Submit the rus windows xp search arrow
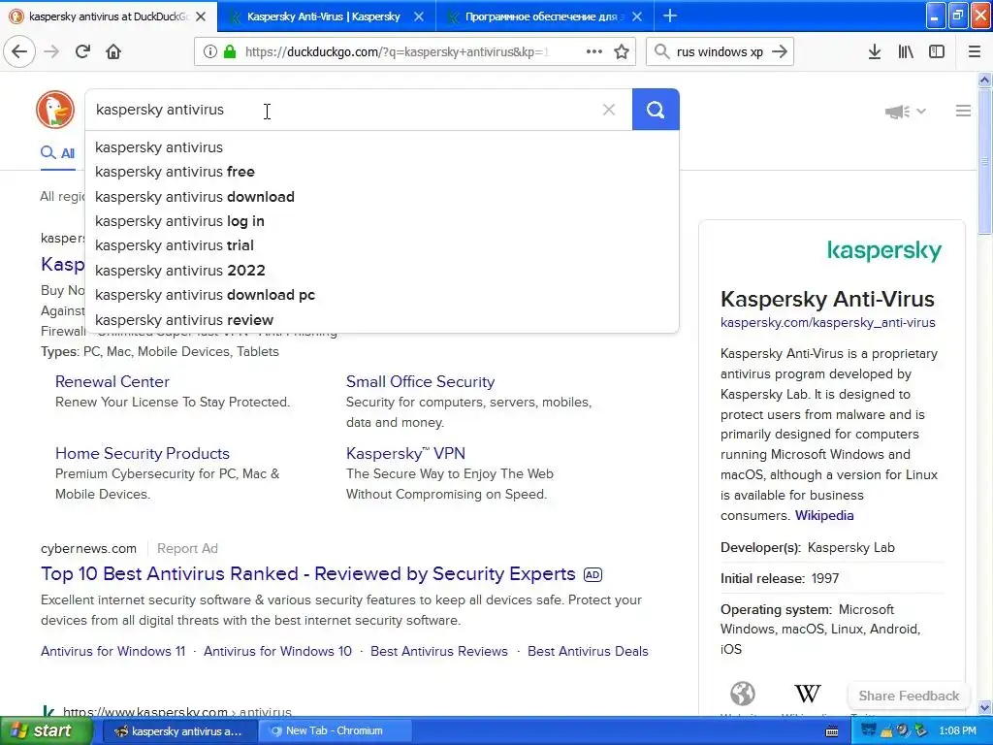 coord(780,51)
